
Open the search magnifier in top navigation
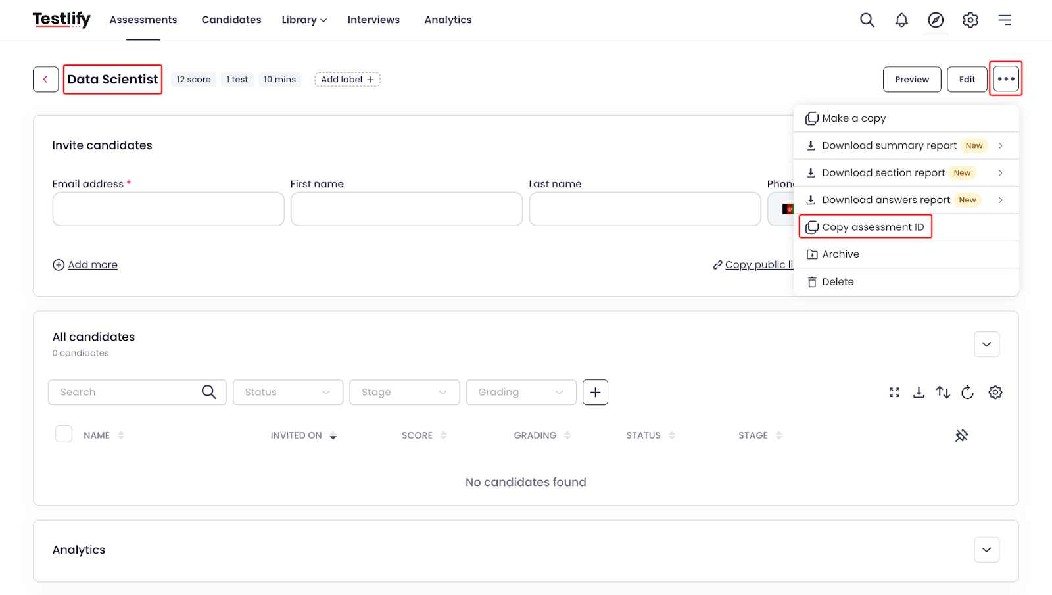click(x=867, y=20)
